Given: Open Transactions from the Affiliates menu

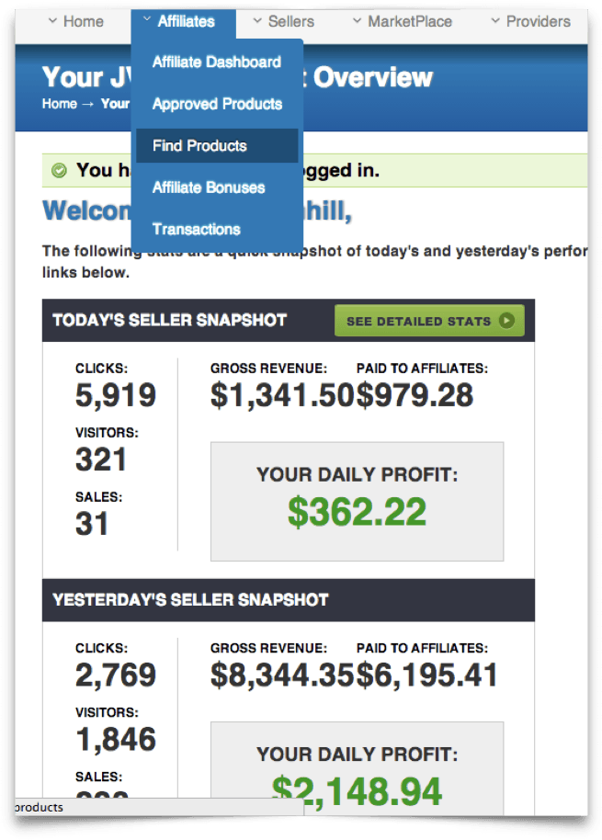Looking at the screenshot, I should pos(197,229).
